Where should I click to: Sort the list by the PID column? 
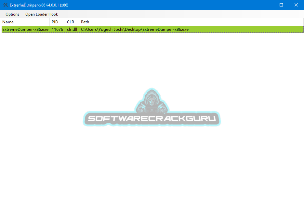57,22
